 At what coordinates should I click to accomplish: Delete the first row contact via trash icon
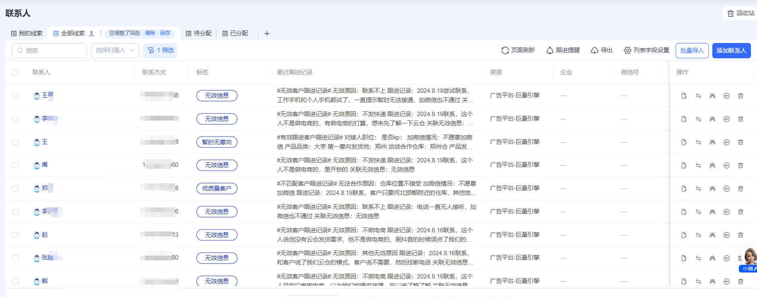(740, 96)
